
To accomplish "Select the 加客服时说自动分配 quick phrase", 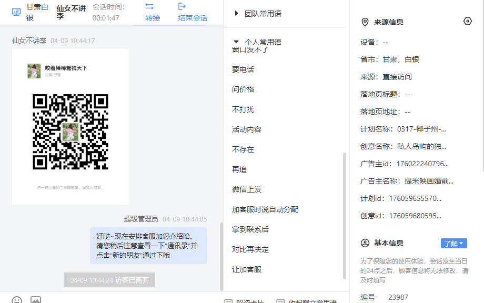I will click(x=265, y=209).
